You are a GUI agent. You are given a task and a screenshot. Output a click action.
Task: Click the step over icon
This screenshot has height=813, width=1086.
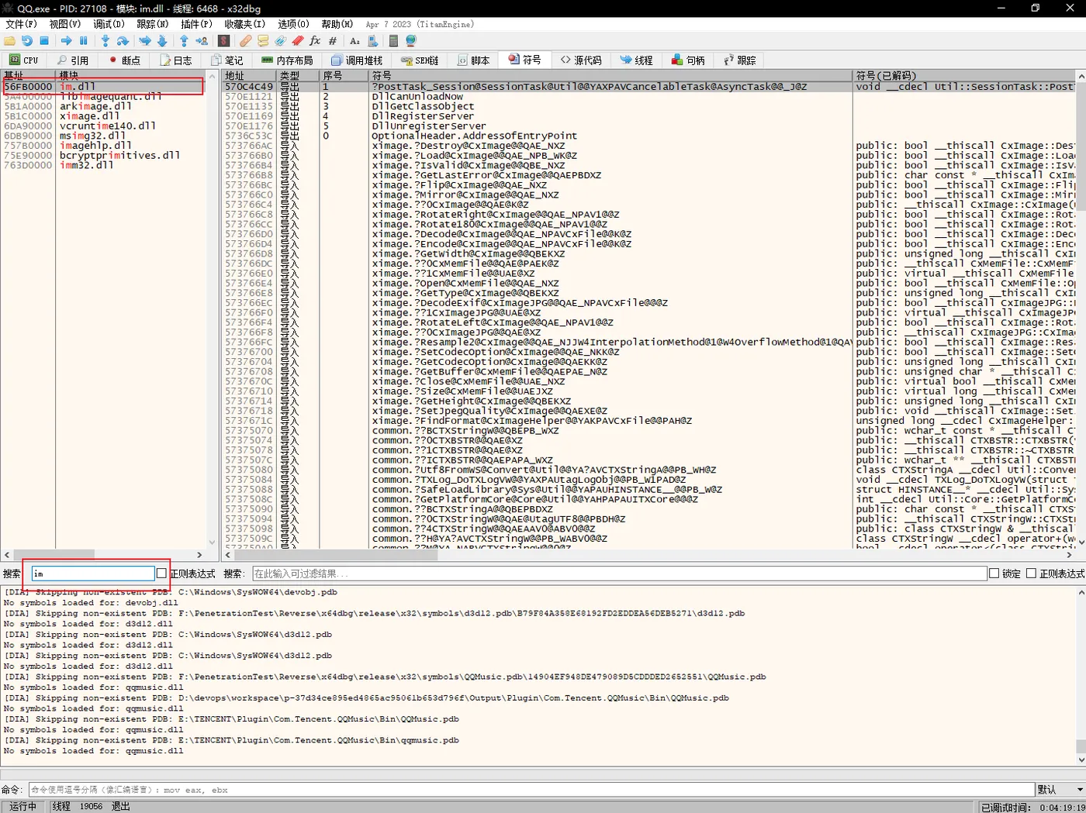coord(123,40)
